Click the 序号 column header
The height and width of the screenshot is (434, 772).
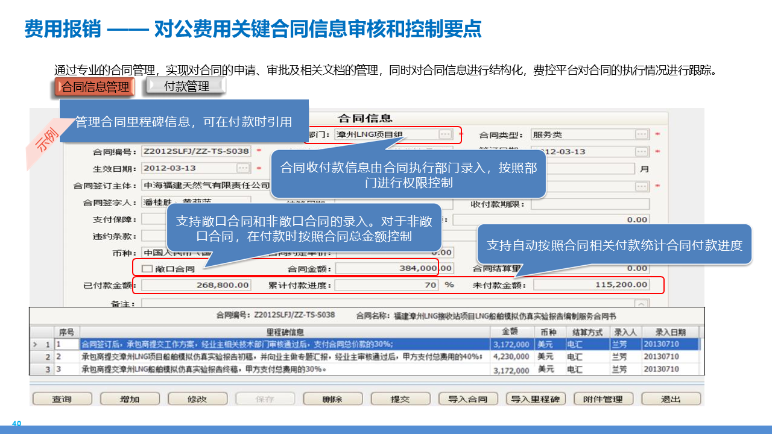[66, 332]
